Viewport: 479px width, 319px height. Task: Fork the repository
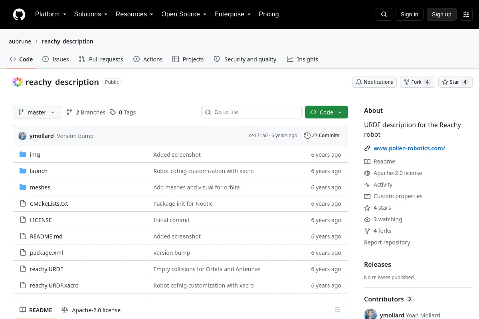point(417,82)
